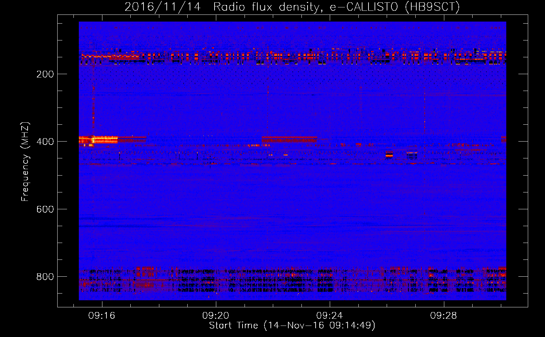
Task: Click the "Start Time (14-Nov-16 09:14:49)" axis label
Action: pos(292,326)
